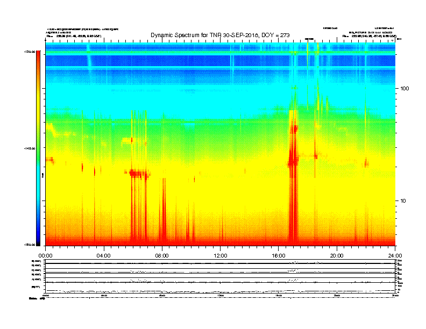
Task: Click the dark blue bottom of the color bar
Action: tap(38, 240)
